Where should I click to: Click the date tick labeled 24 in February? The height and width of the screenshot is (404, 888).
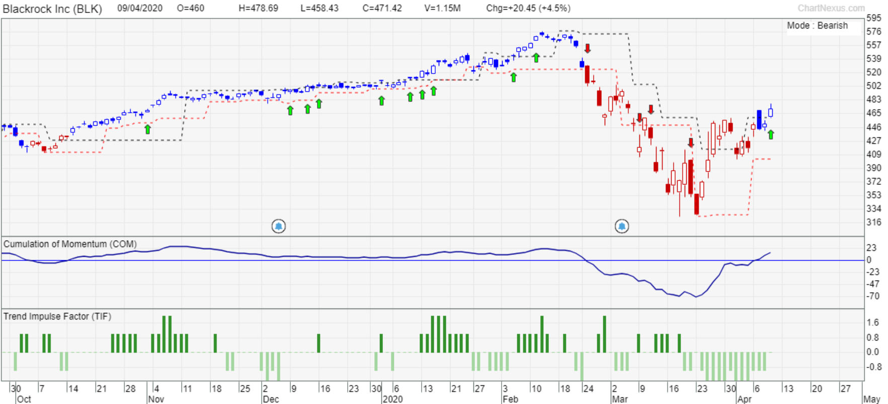pos(588,388)
